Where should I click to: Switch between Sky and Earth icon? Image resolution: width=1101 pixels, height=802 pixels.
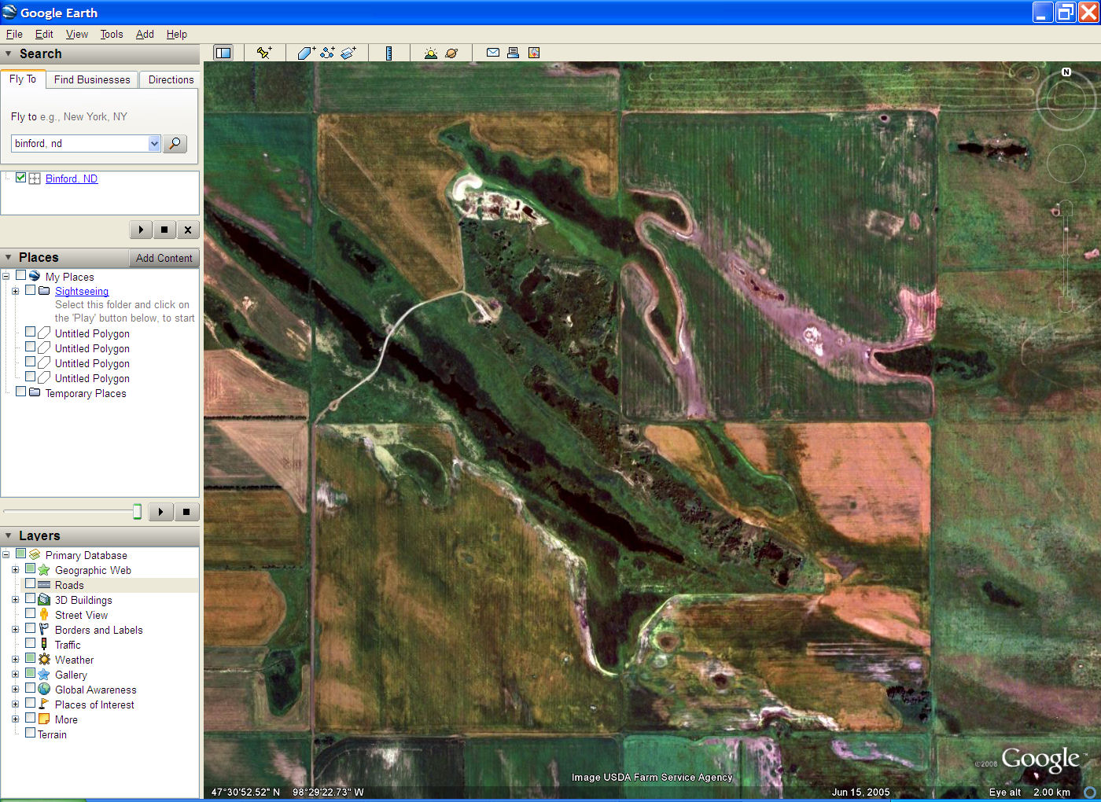[451, 53]
